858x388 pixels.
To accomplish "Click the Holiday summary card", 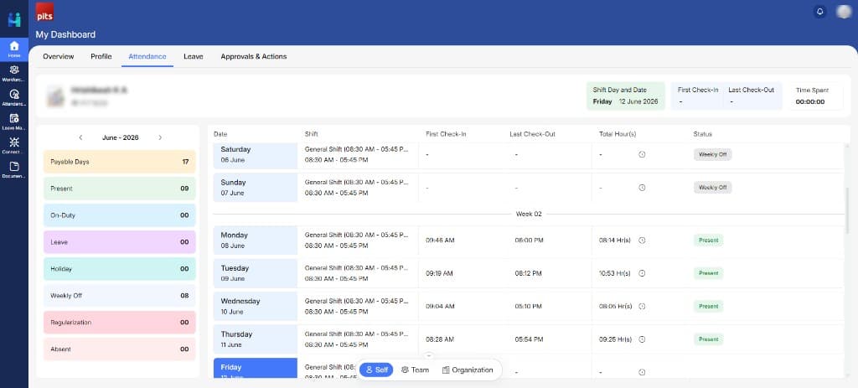I will (119, 269).
